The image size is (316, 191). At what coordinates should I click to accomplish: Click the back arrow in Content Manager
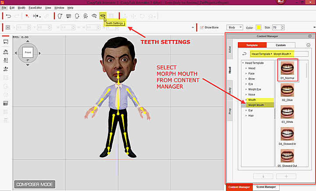244,54
